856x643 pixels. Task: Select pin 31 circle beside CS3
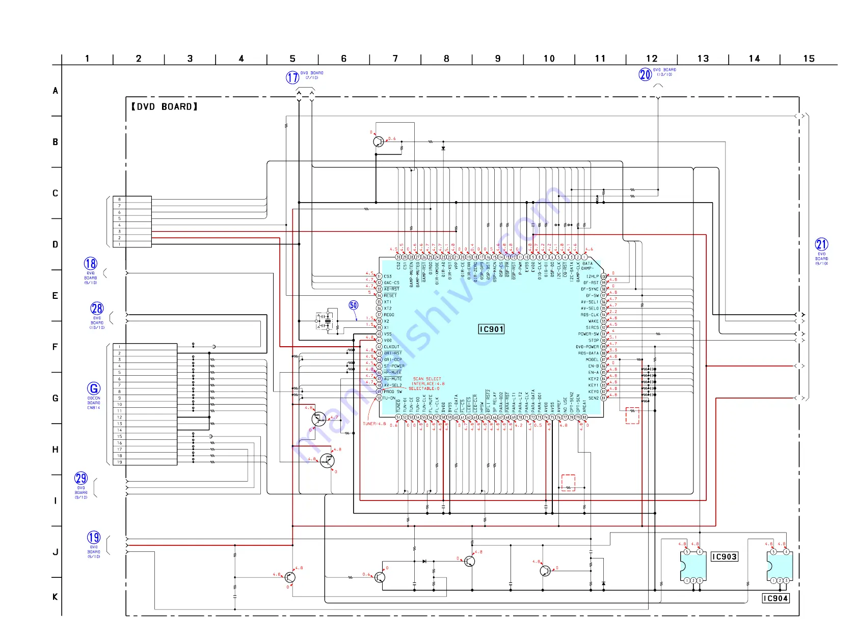379,276
